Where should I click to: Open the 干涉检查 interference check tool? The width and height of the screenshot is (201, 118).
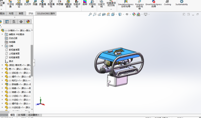pos(10,4)
